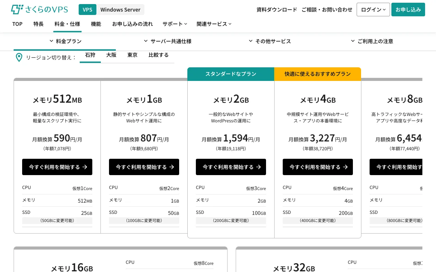This screenshot has width=436, height=272.
Task: Click the リージョン切り替え： label
Action: pyautogui.click(x=51, y=57)
